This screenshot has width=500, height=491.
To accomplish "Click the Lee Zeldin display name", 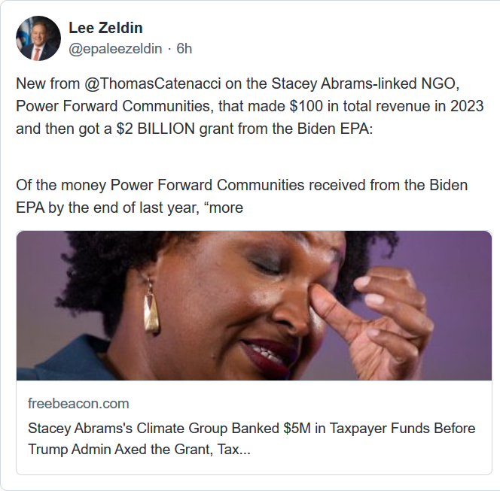I will pos(105,29).
